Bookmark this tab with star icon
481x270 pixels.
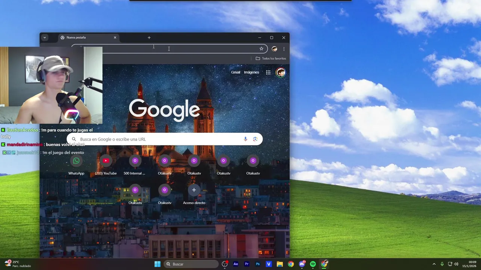[x=261, y=49]
